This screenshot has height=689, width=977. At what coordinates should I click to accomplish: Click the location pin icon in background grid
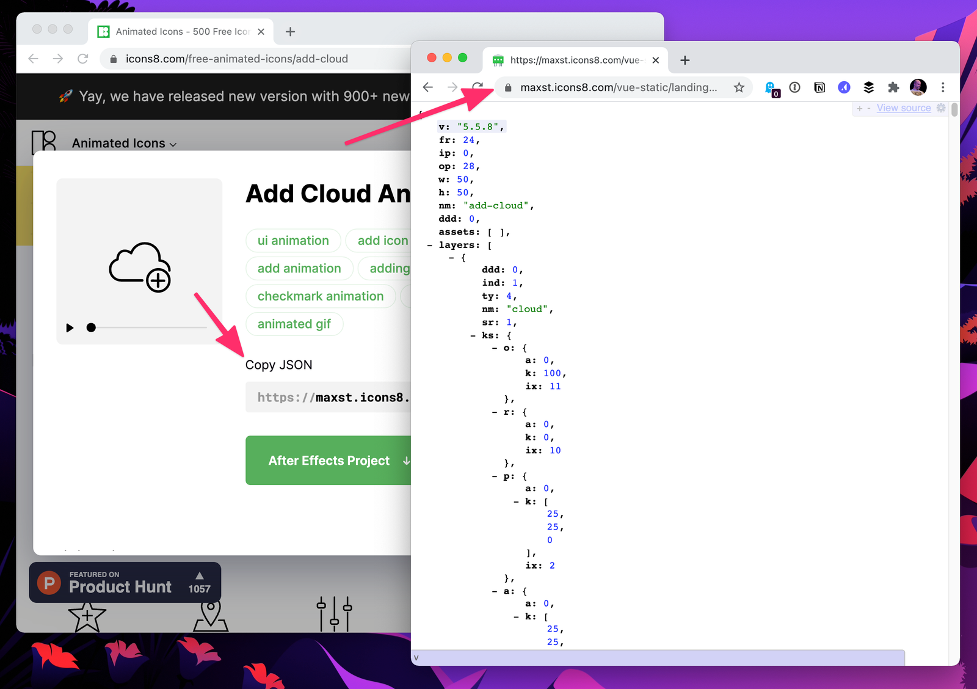click(x=211, y=614)
